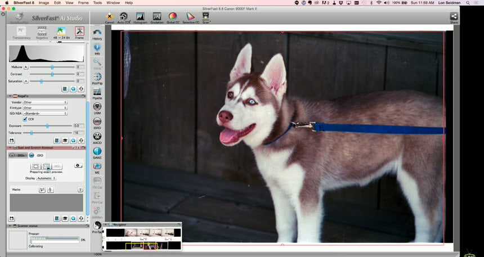
Task: Toggle HQ mode in Dust and Scratch
Action: pos(57,166)
